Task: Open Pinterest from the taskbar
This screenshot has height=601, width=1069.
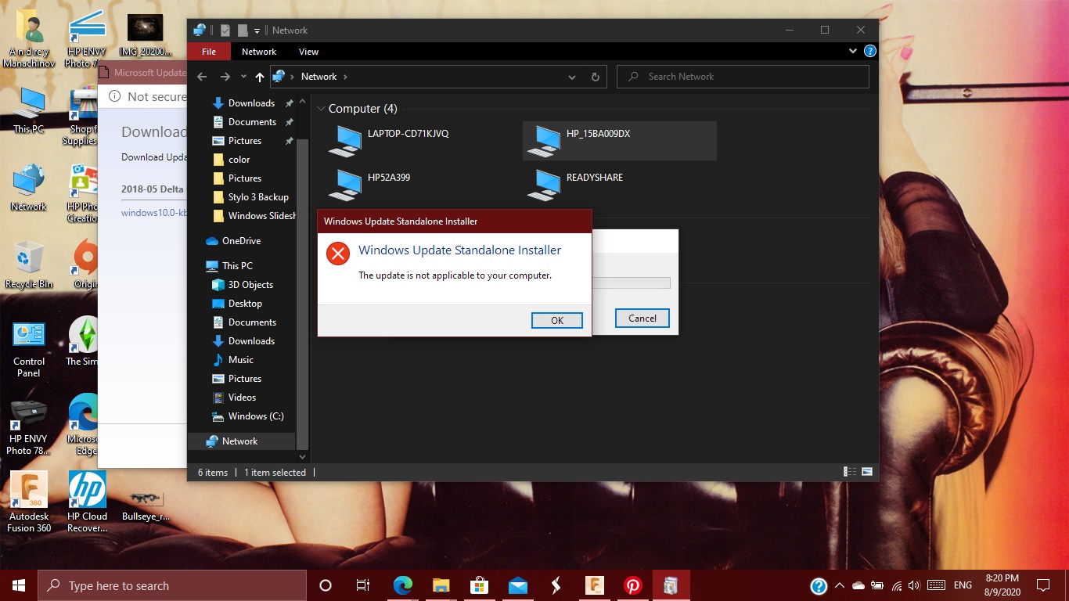Action: (x=633, y=585)
